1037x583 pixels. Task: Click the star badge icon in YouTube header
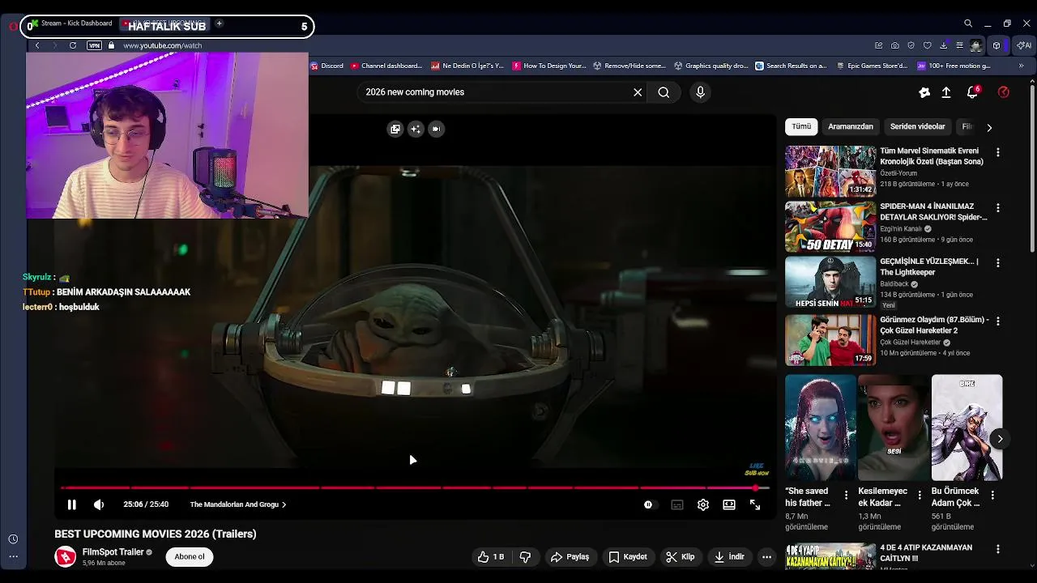coord(924,92)
